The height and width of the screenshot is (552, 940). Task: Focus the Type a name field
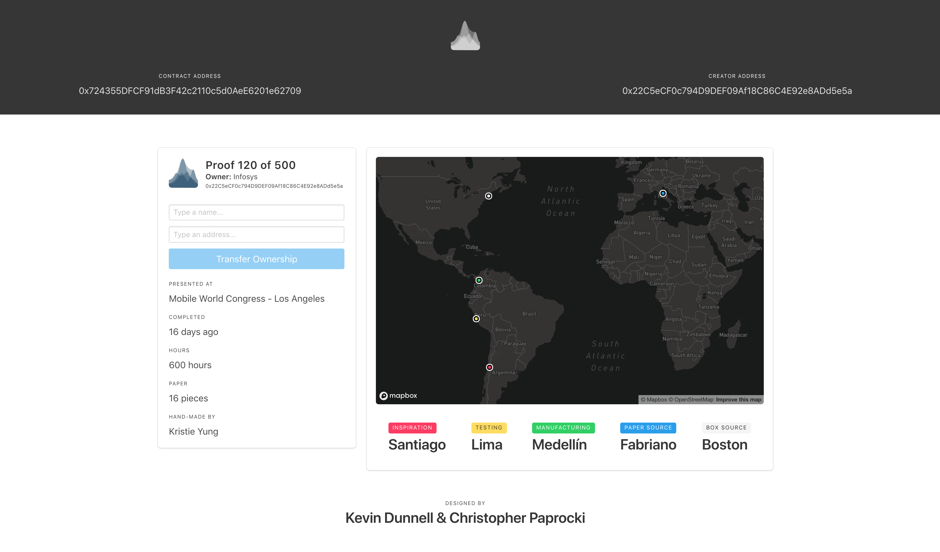pyautogui.click(x=256, y=212)
